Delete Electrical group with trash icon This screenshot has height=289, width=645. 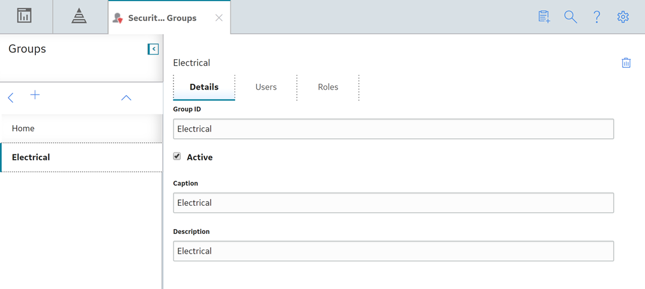(x=626, y=63)
